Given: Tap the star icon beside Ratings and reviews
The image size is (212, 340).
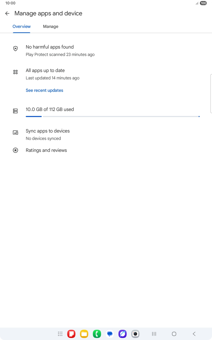Looking at the screenshot, I should 15,150.
